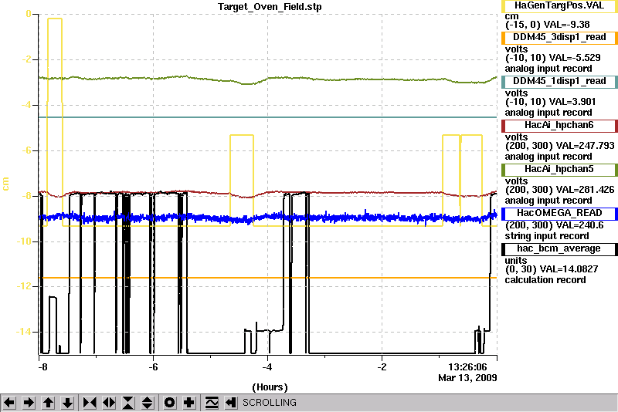
Task: Click the 0 y-axis tick label
Action: pyautogui.click(x=29, y=14)
